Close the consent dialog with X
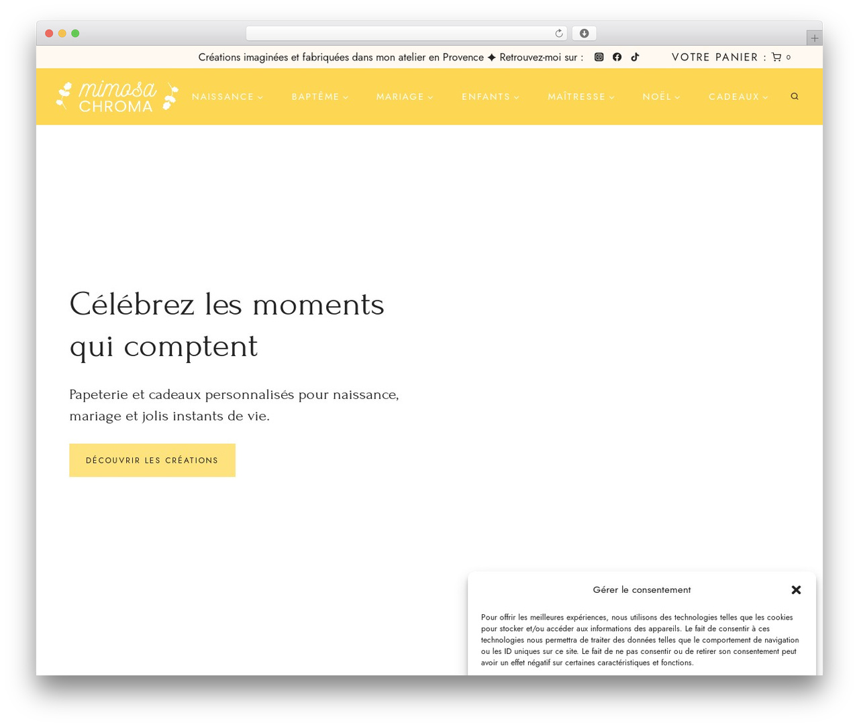The image size is (859, 727). [x=796, y=590]
